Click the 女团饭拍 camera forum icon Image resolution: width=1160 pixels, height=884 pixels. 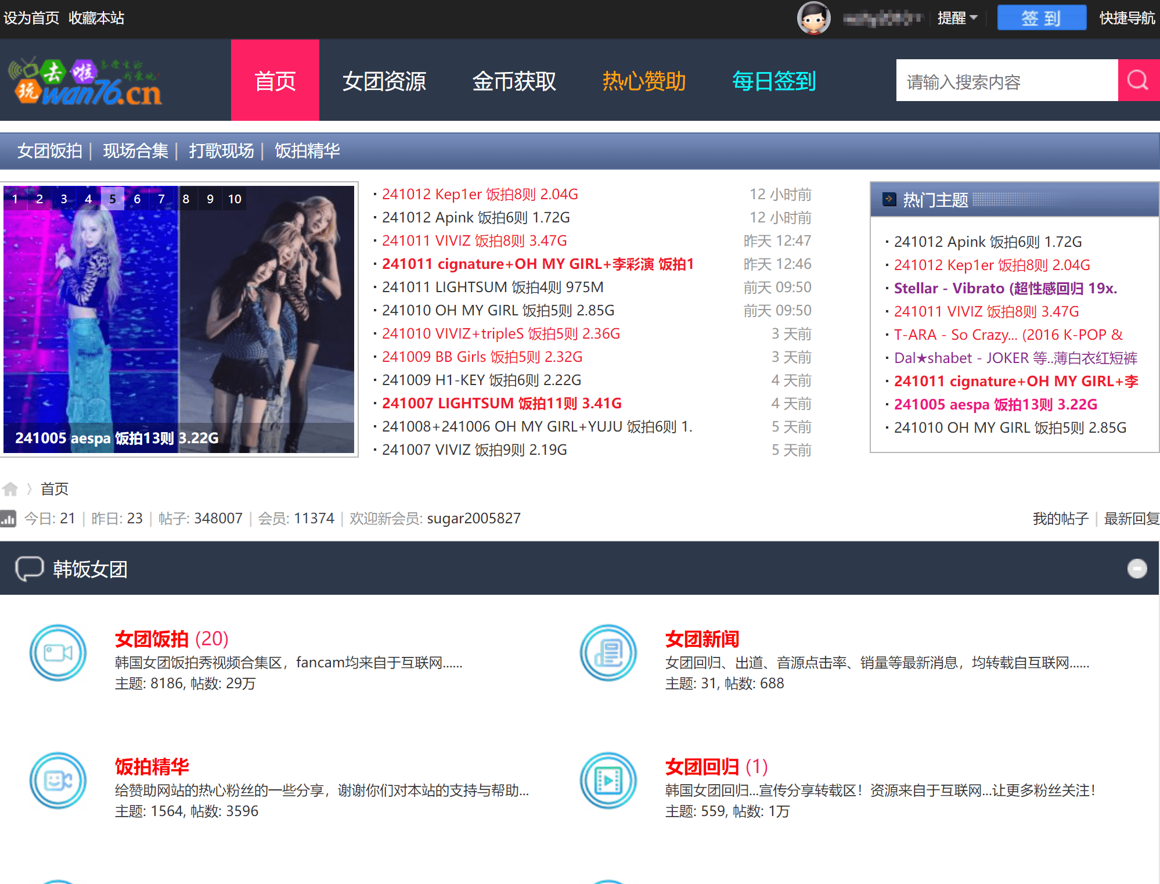(x=58, y=653)
